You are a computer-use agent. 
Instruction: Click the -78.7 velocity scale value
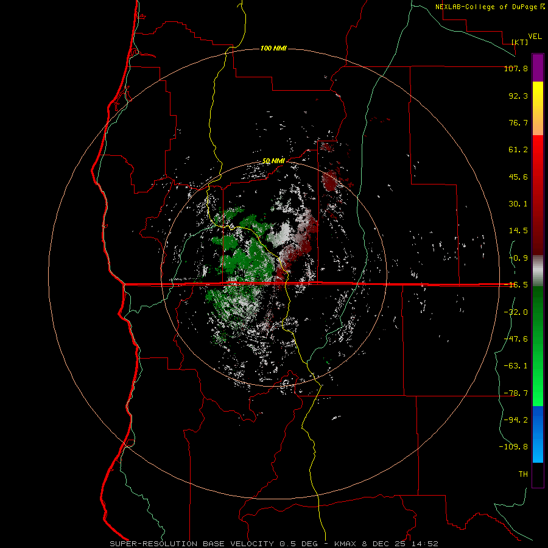(516, 393)
